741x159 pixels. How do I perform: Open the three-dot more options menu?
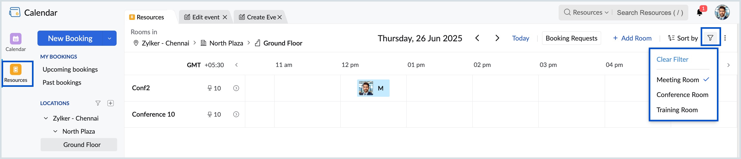725,38
